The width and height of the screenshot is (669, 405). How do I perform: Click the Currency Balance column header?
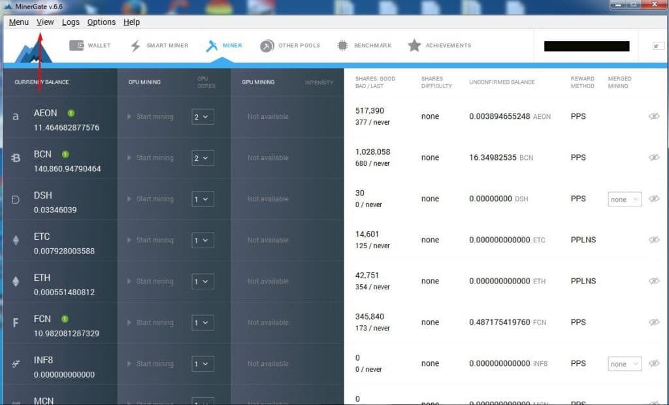41,82
